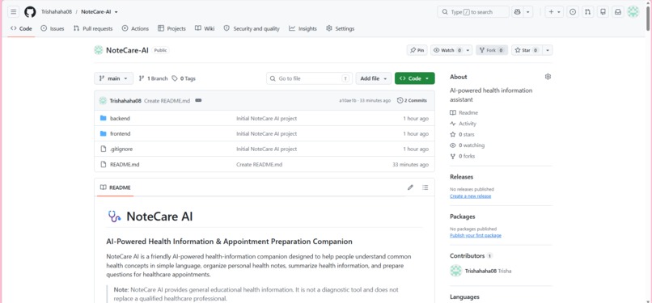Open 2 Commits history
The image size is (652, 303).
412,100
